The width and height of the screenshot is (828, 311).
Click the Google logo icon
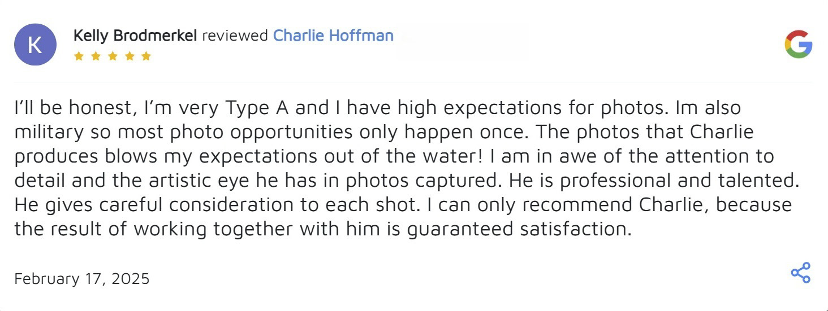(798, 44)
